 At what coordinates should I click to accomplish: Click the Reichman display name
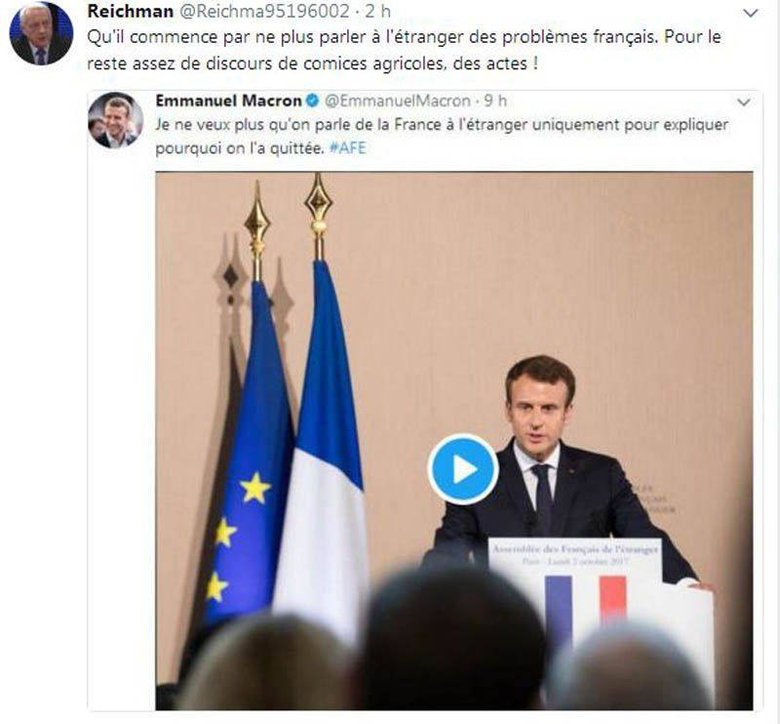pos(131,11)
